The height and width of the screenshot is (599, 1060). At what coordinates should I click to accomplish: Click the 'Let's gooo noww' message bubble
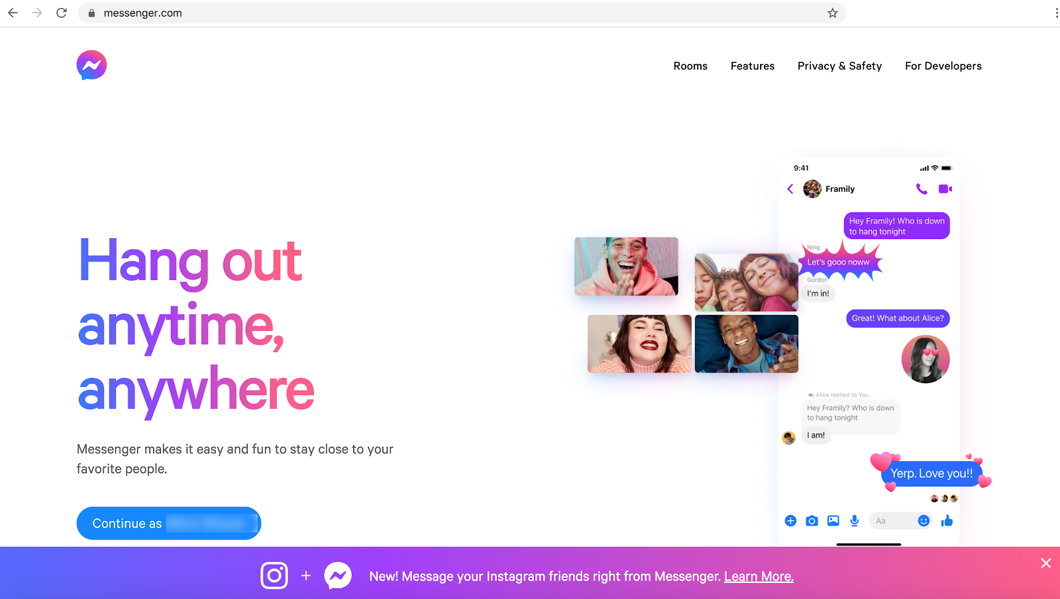pyautogui.click(x=839, y=262)
